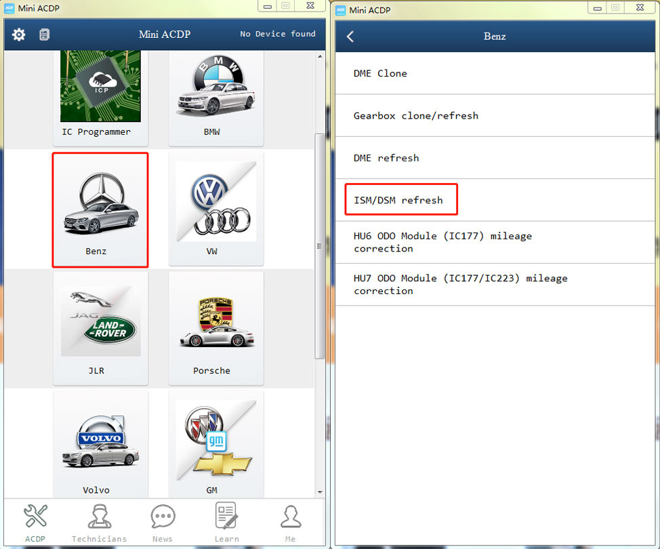The image size is (660, 549).
Task: Go to the Learn tab
Action: (226, 523)
